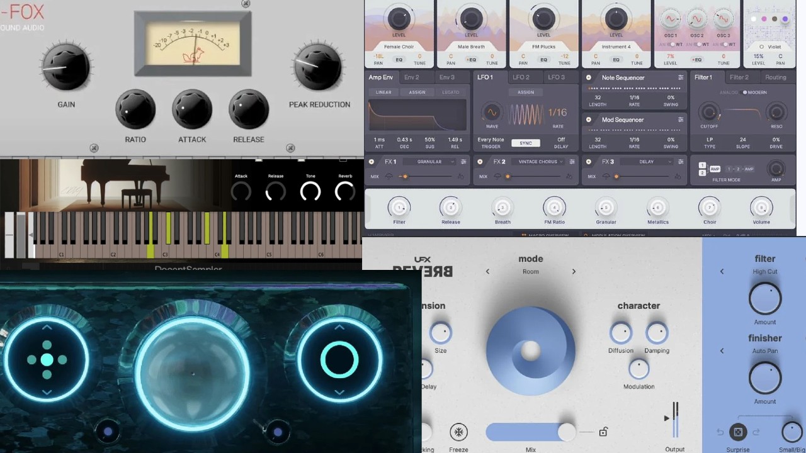This screenshot has height=453, width=806.
Task: Click the FX 1 mix dry umbrella icon
Action: point(389,177)
